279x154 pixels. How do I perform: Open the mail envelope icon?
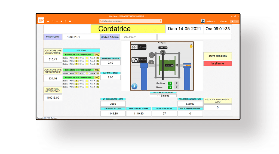(70, 21)
